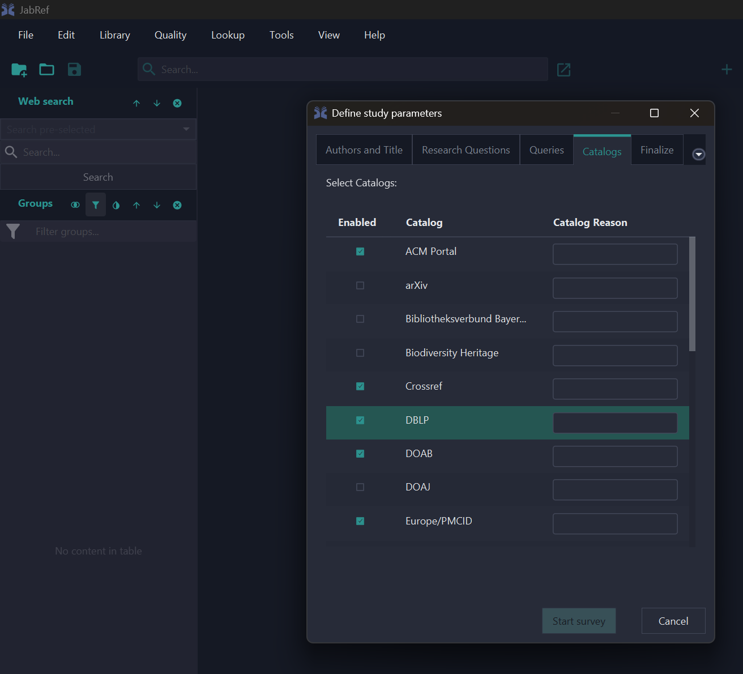Switch to Research Questions tab

[x=466, y=150]
